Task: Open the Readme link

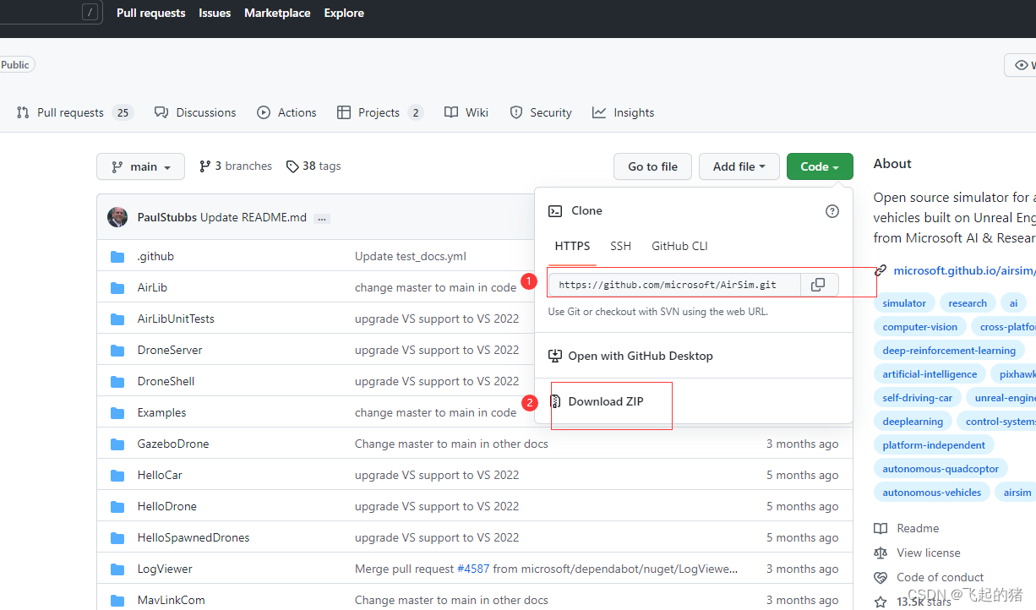Action: click(918, 528)
